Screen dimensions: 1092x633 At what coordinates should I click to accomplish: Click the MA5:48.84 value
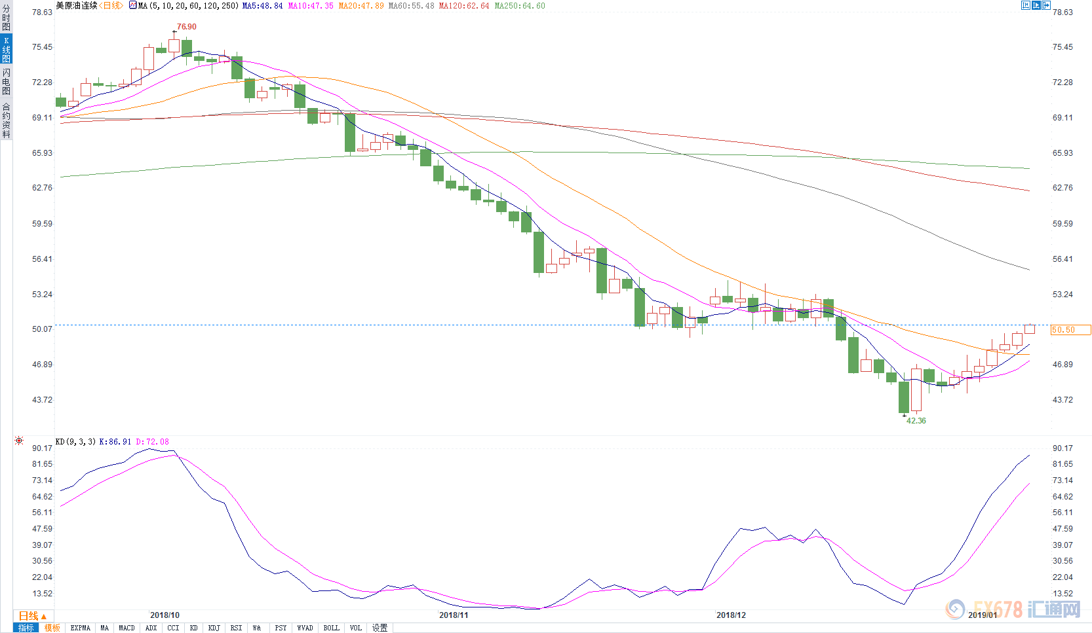(x=262, y=5)
